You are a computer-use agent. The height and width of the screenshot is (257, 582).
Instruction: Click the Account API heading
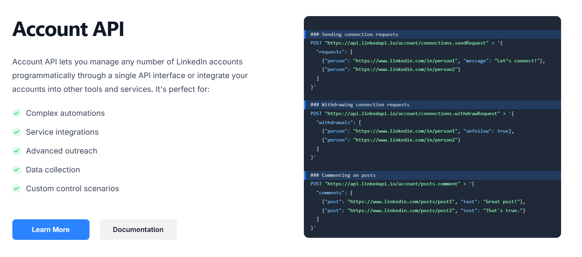coord(68,29)
